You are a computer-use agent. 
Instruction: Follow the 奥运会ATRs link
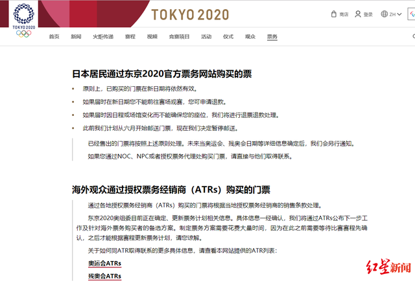click(104, 264)
